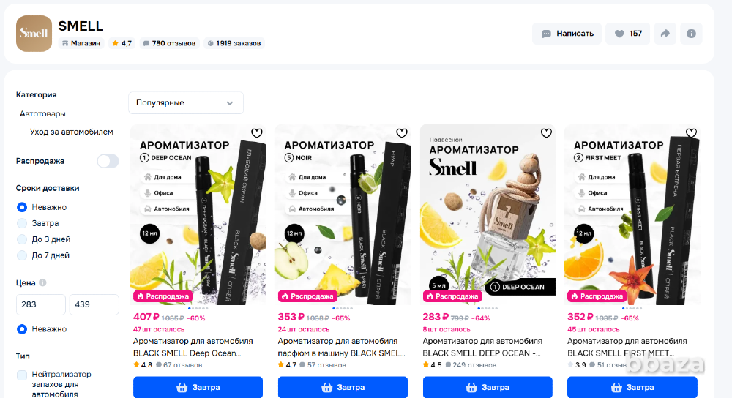This screenshot has width=732, height=398.
Task: Select the Уход за автомобилем subcategory
Action: pyautogui.click(x=72, y=132)
